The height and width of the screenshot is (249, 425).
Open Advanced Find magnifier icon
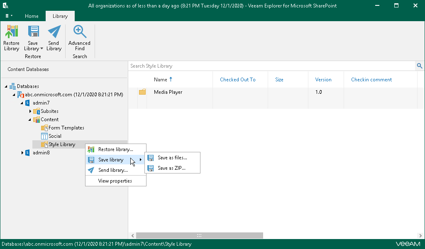point(80,32)
